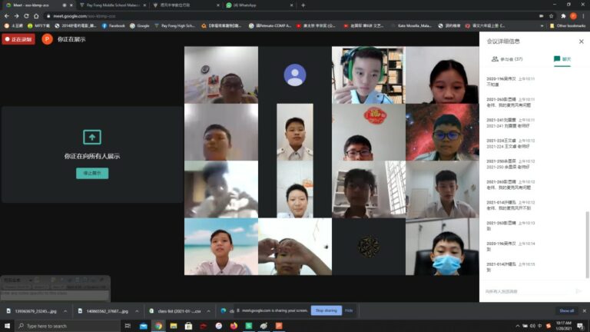Click the meet.google.com address bar

click(290, 16)
